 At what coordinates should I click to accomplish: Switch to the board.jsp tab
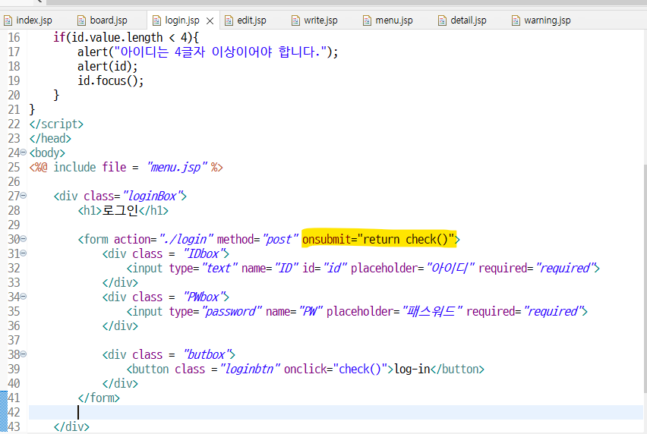[103, 20]
